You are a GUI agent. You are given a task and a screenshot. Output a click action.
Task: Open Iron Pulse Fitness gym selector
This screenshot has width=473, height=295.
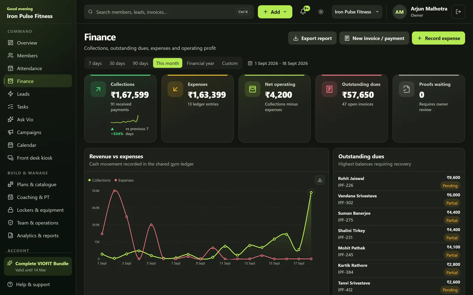357,12
